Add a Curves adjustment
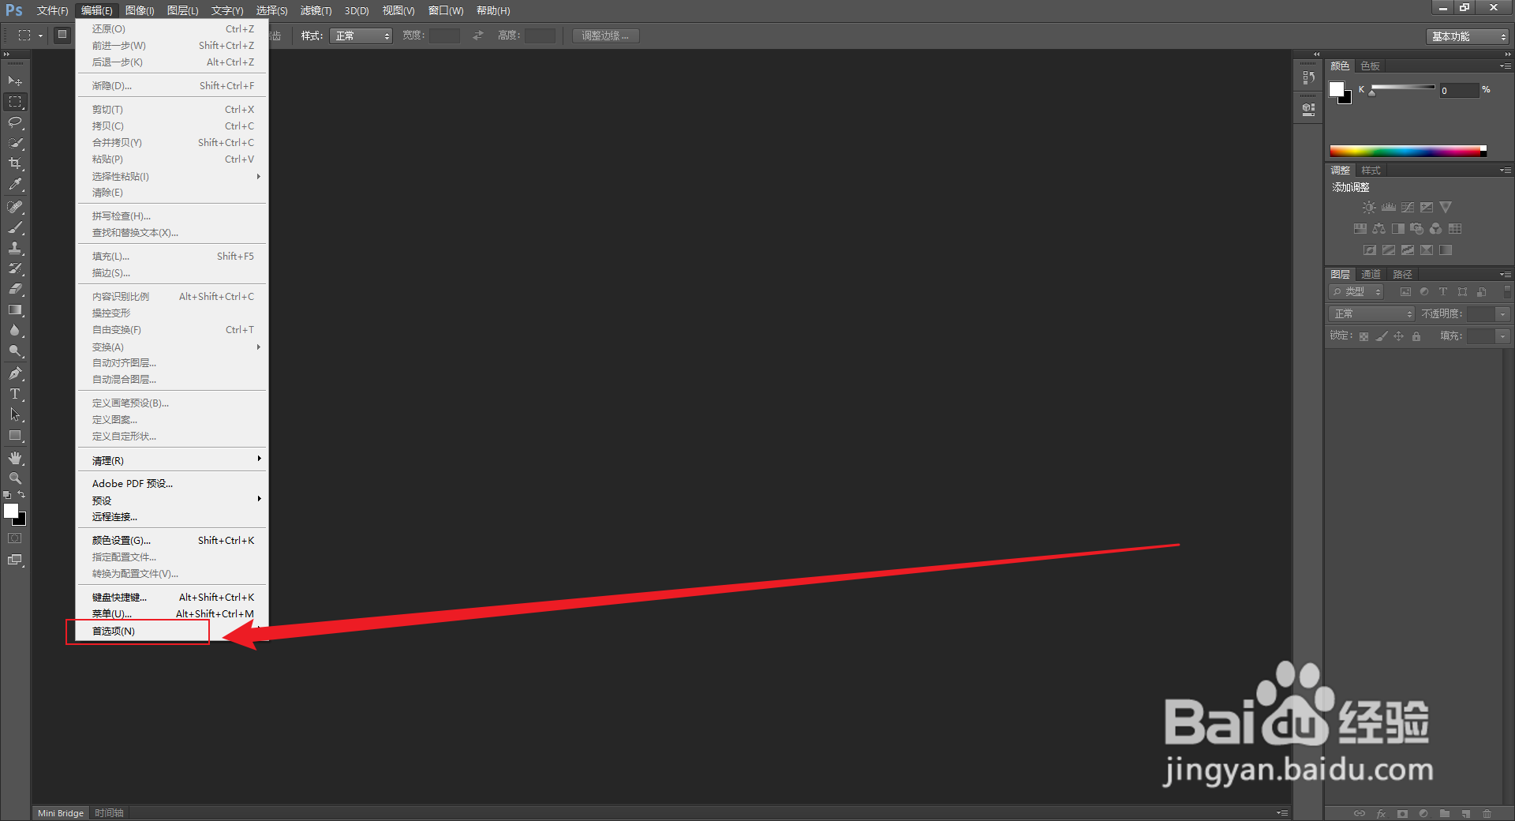 click(1408, 208)
